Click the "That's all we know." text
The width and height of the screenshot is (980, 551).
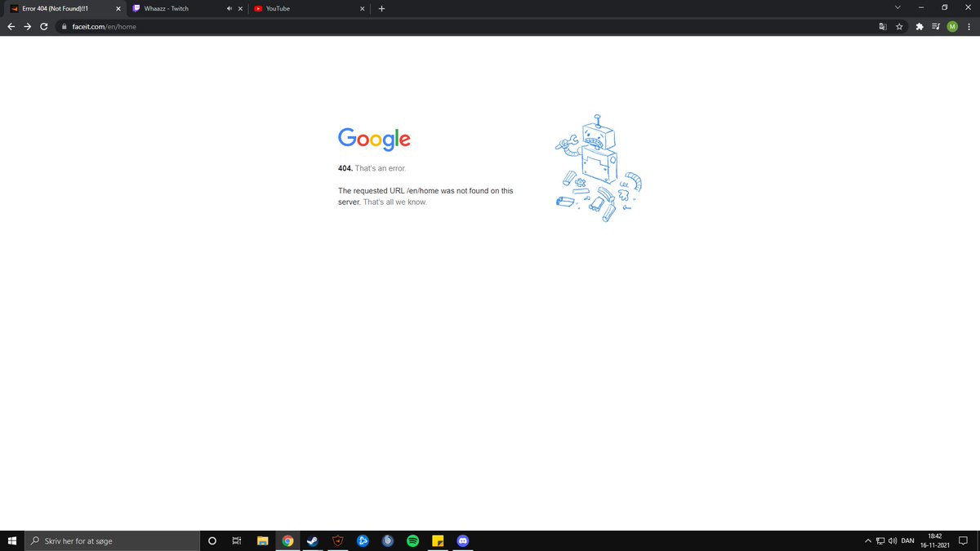395,202
